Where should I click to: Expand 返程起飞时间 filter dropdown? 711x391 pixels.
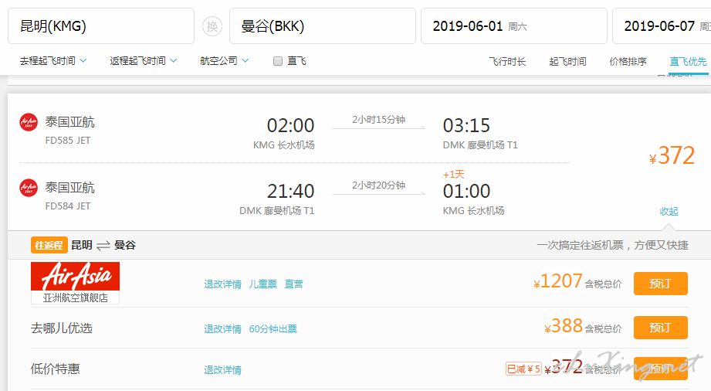144,61
